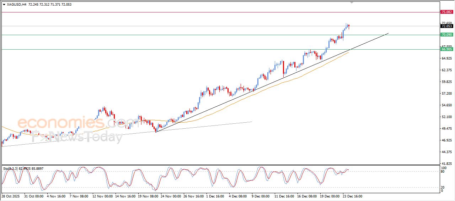Click the gray chart shift triangle marker
Screen dimensions: 455x201
(352, 3)
